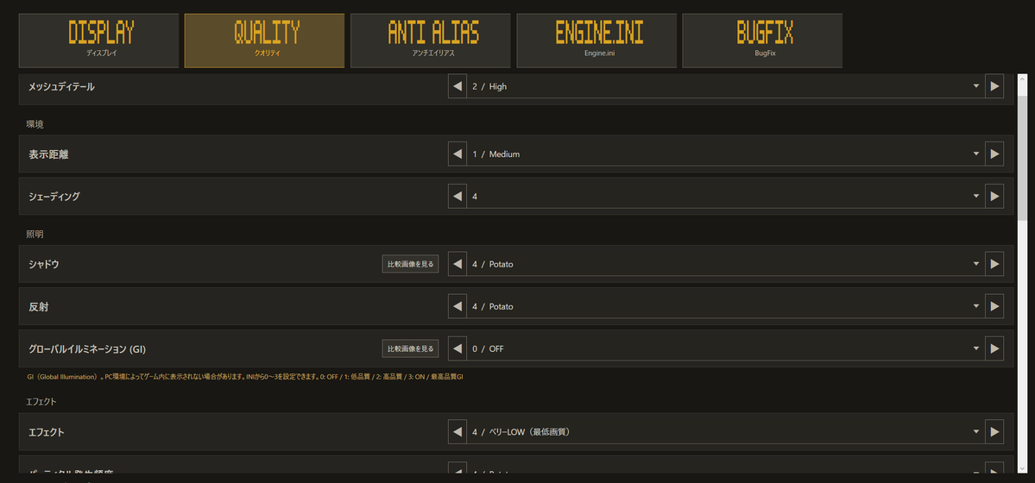Decrease 表示距離 with left arrow
The height and width of the screenshot is (483, 1035).
pyautogui.click(x=458, y=154)
